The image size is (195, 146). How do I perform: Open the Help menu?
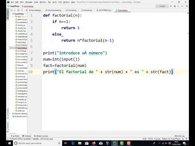pos(73,2)
